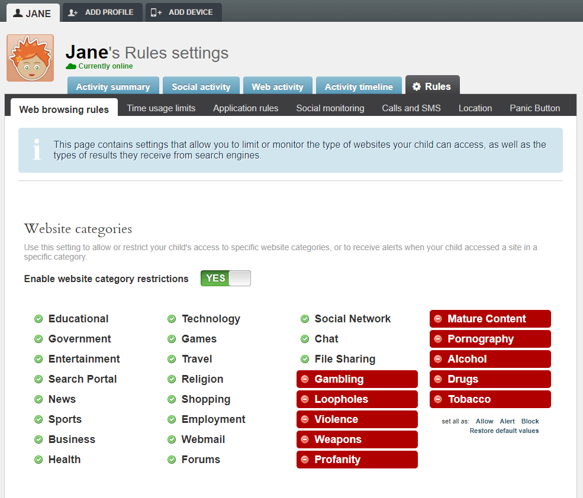Open the Social activity tab
This screenshot has height=498, width=583.
tap(201, 86)
